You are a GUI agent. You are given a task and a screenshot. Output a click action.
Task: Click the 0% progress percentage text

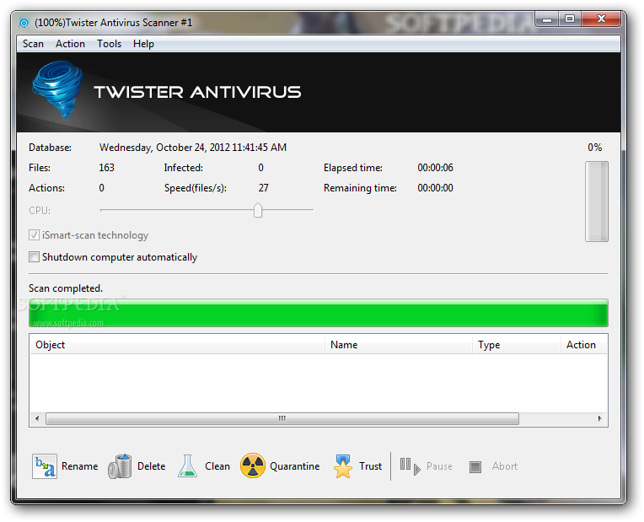click(595, 148)
